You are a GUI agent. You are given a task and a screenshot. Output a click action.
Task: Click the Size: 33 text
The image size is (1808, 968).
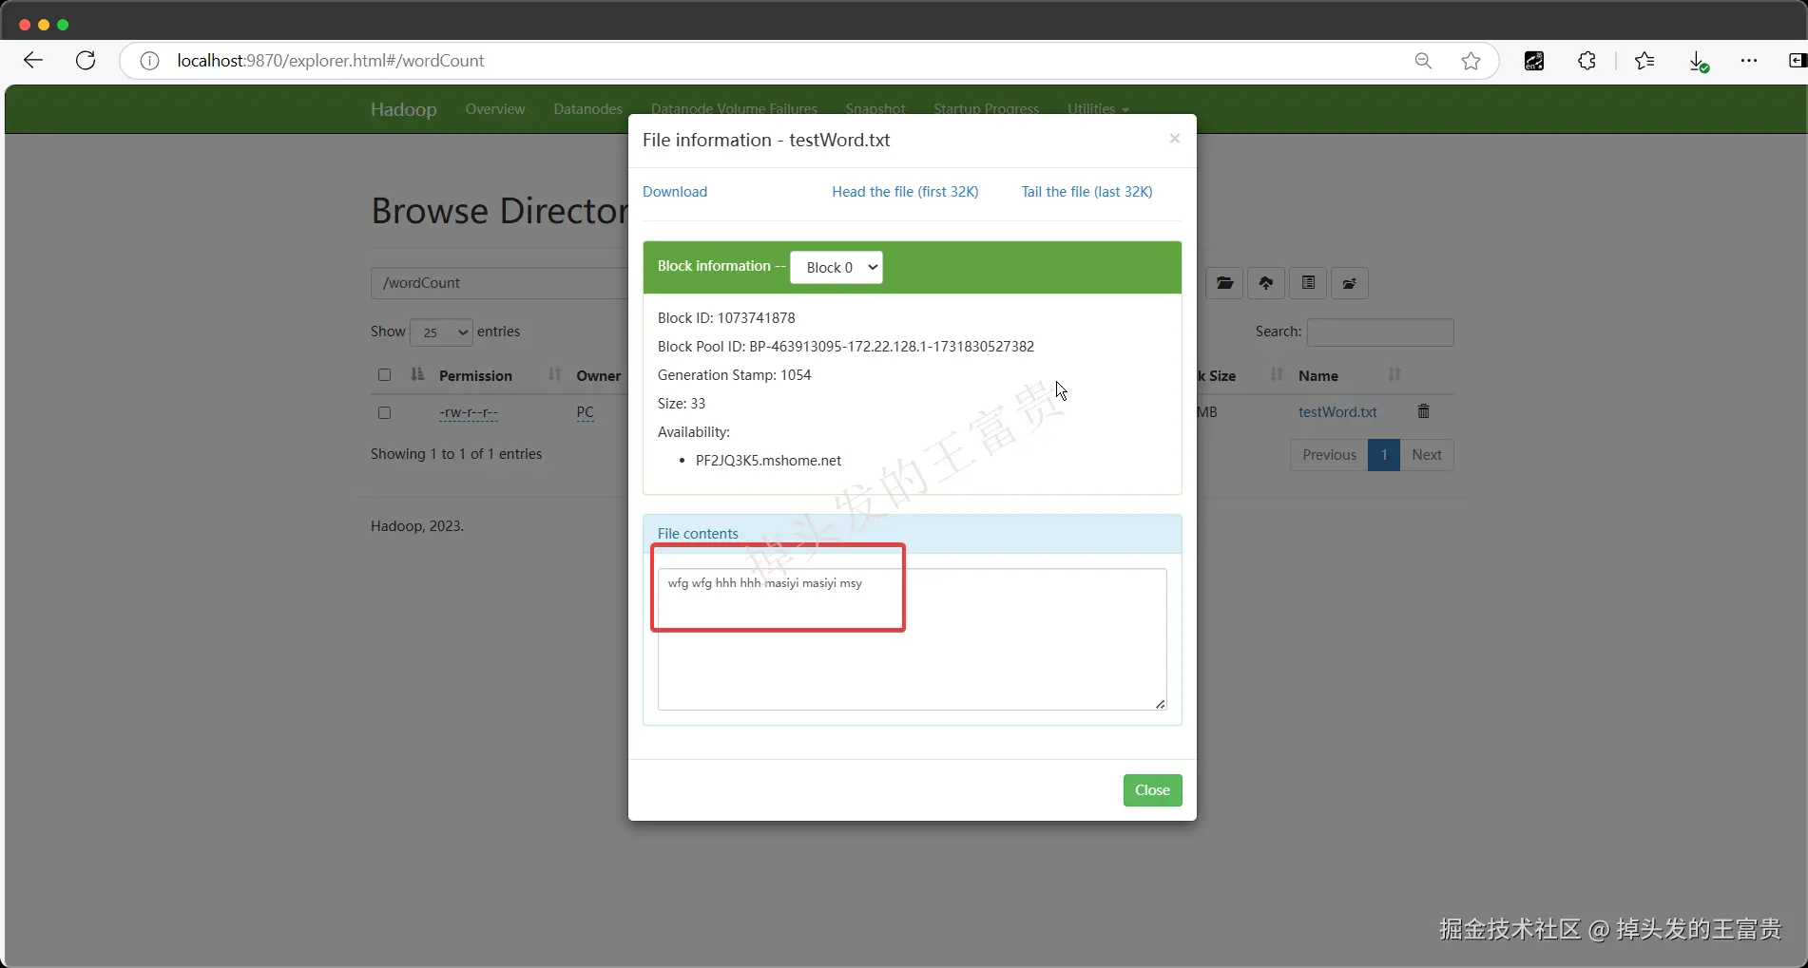click(x=682, y=404)
